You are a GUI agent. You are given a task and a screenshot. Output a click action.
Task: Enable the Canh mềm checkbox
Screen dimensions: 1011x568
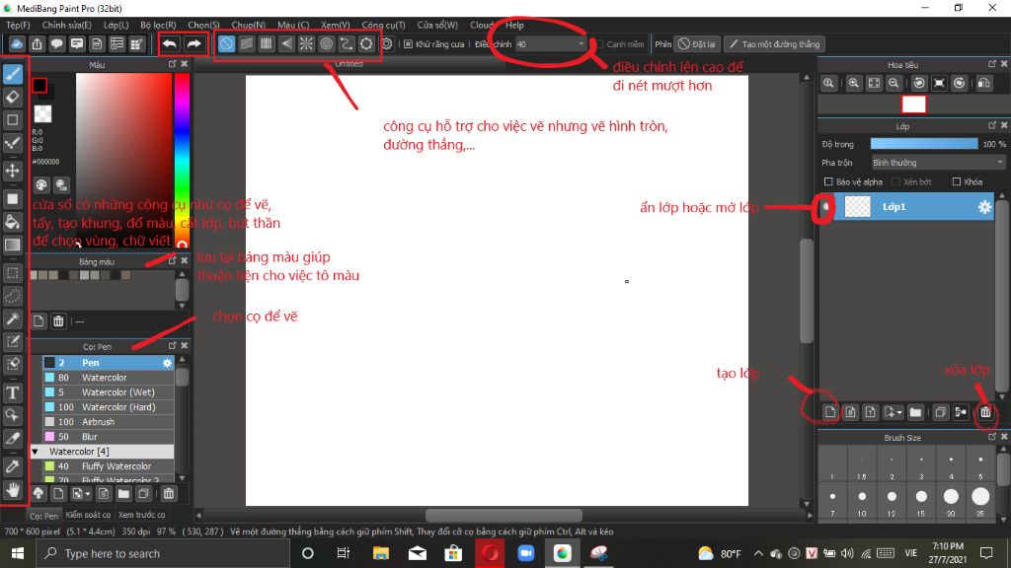(x=599, y=44)
